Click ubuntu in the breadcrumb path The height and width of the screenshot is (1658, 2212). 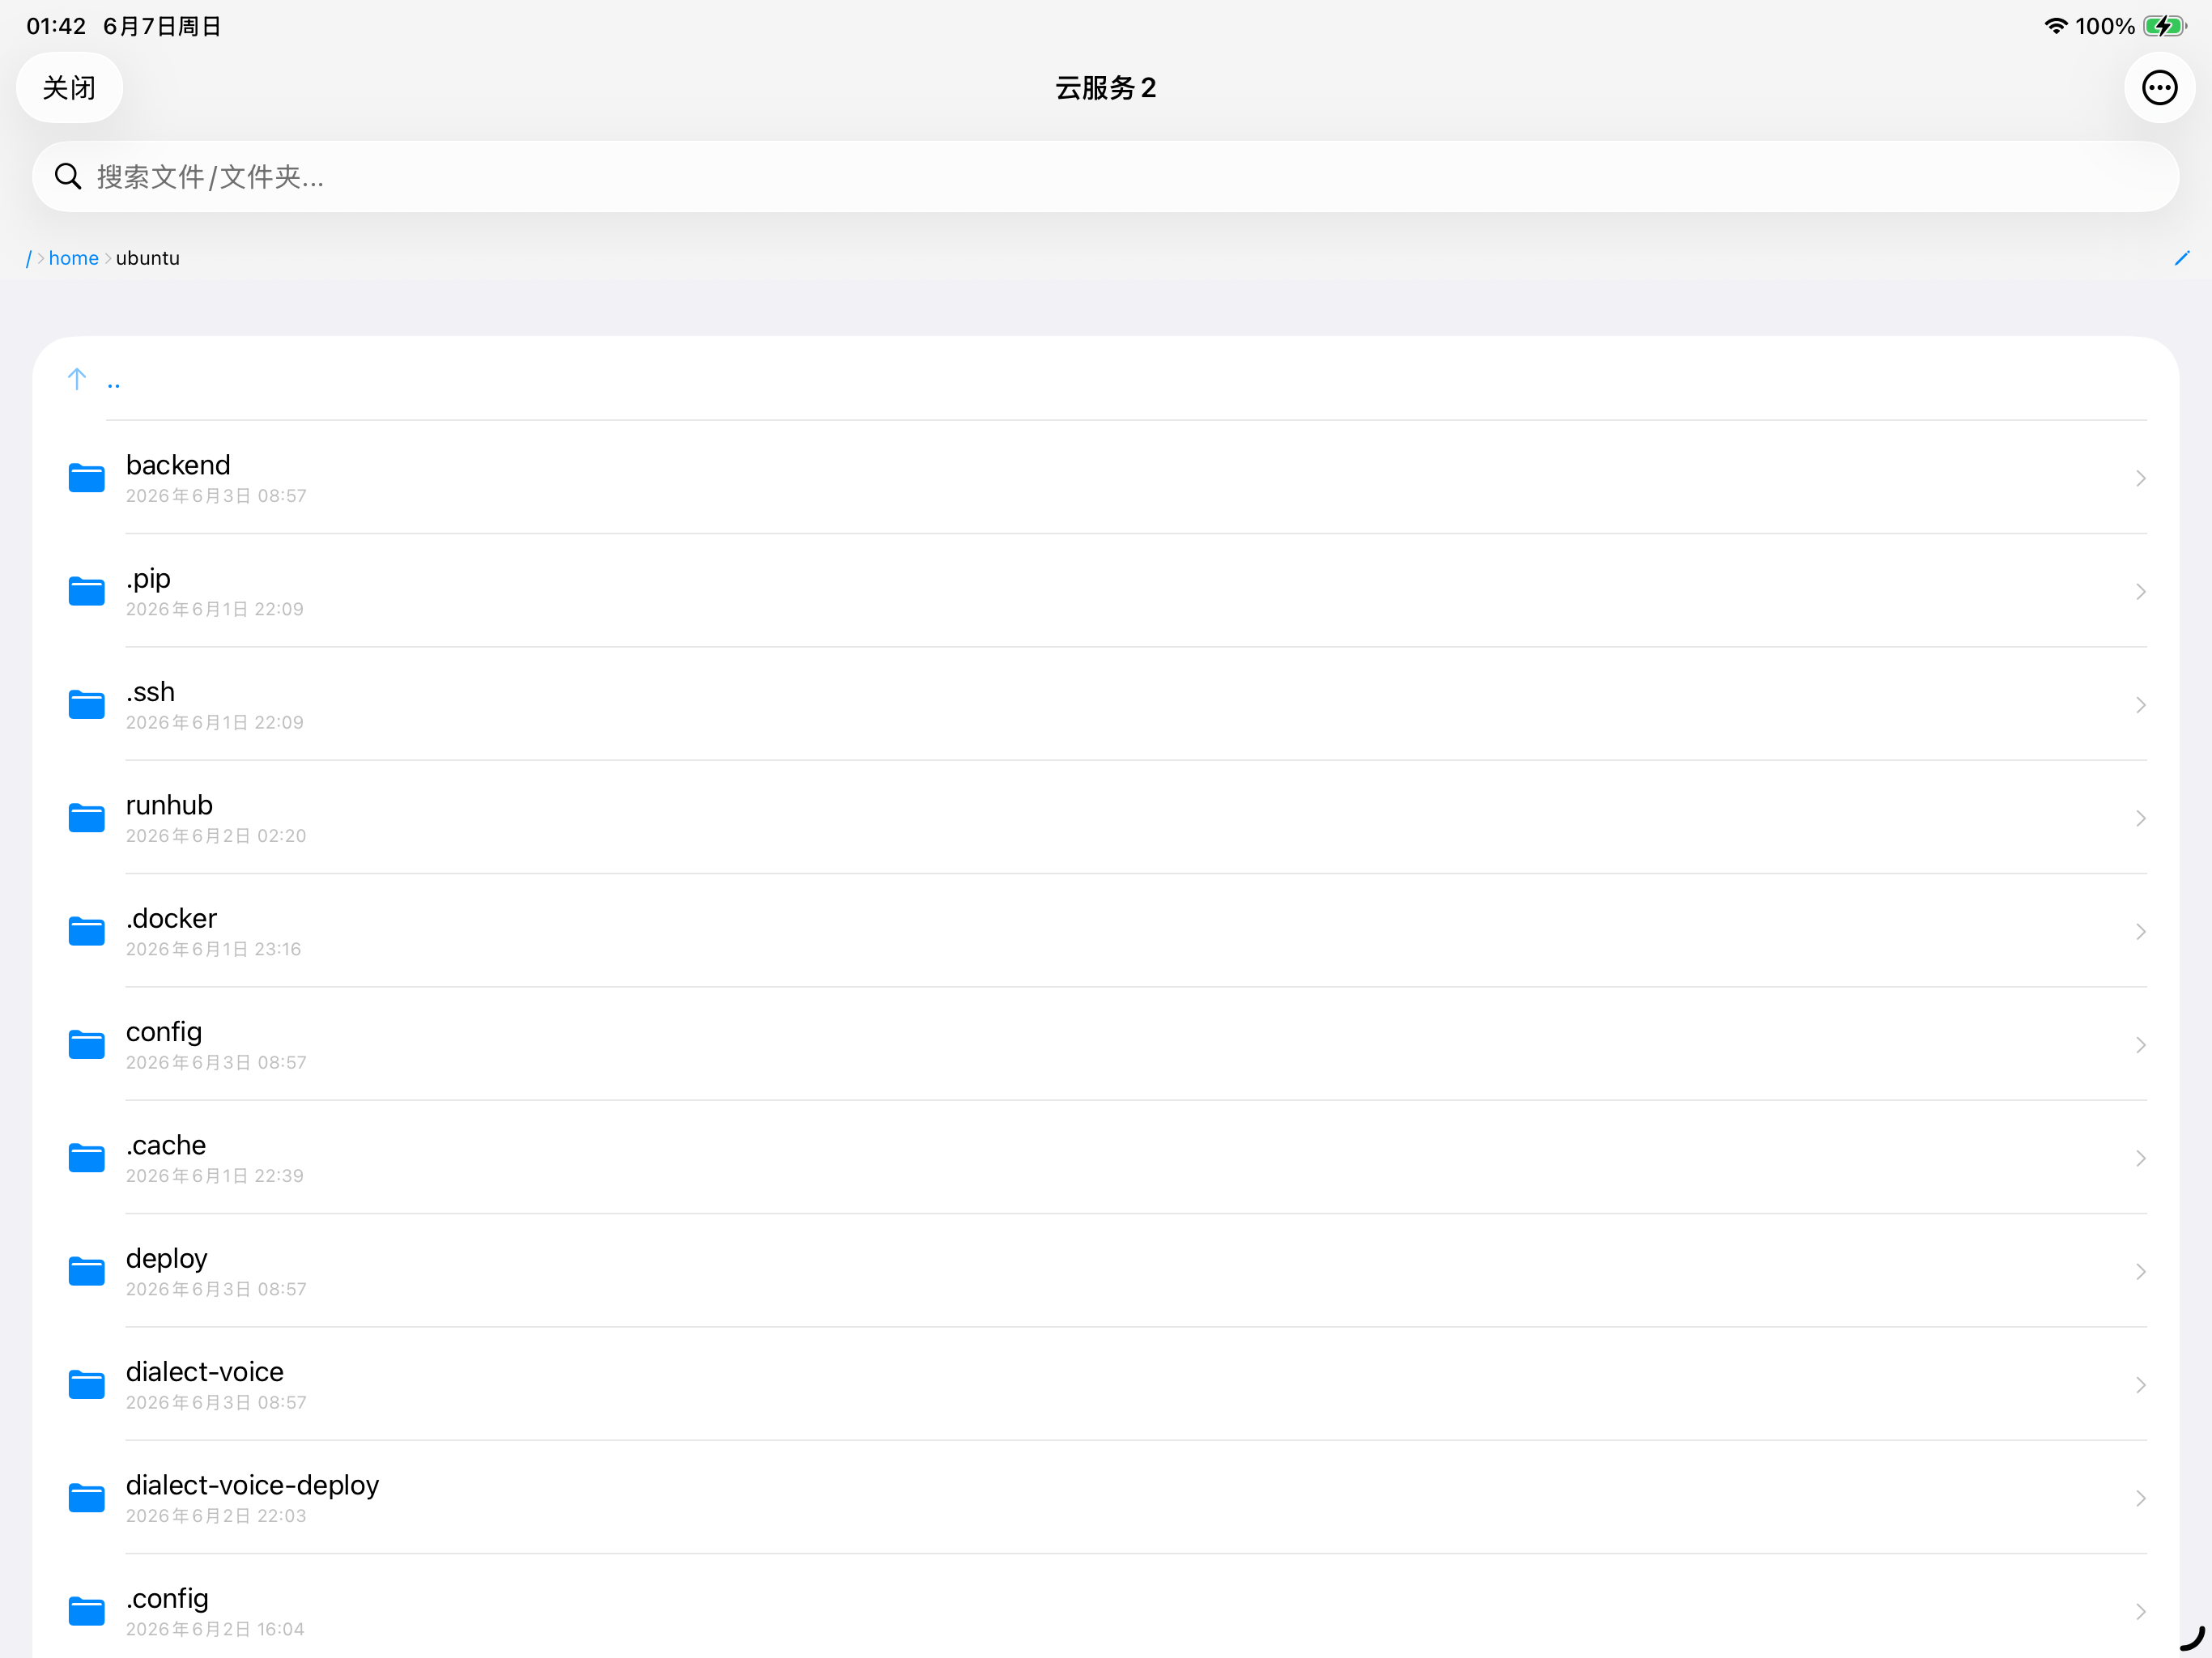148,258
